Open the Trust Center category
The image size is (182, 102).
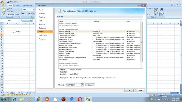45,35
